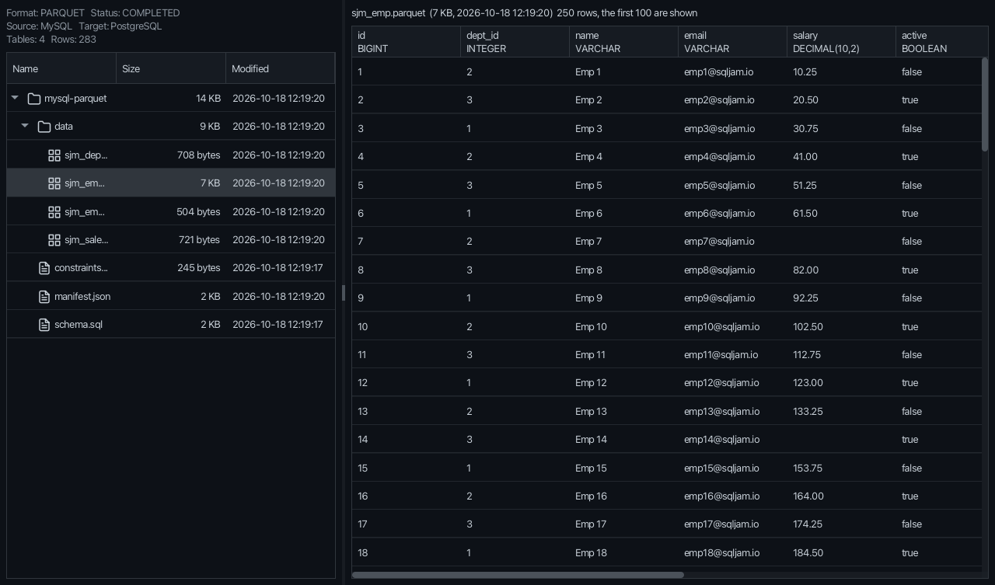The width and height of the screenshot is (995, 585).
Task: Click the manifest.json file icon
Action: (44, 297)
